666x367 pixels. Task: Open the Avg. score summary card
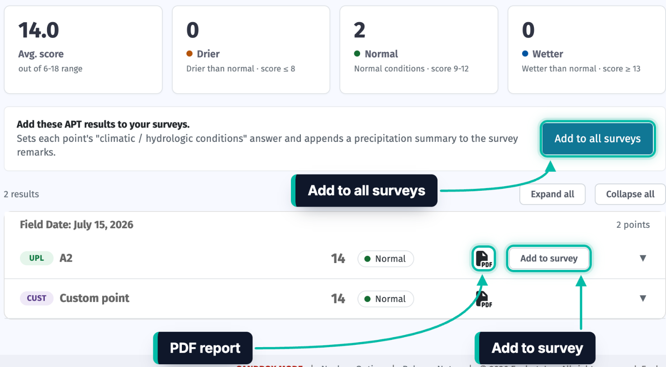click(83, 50)
